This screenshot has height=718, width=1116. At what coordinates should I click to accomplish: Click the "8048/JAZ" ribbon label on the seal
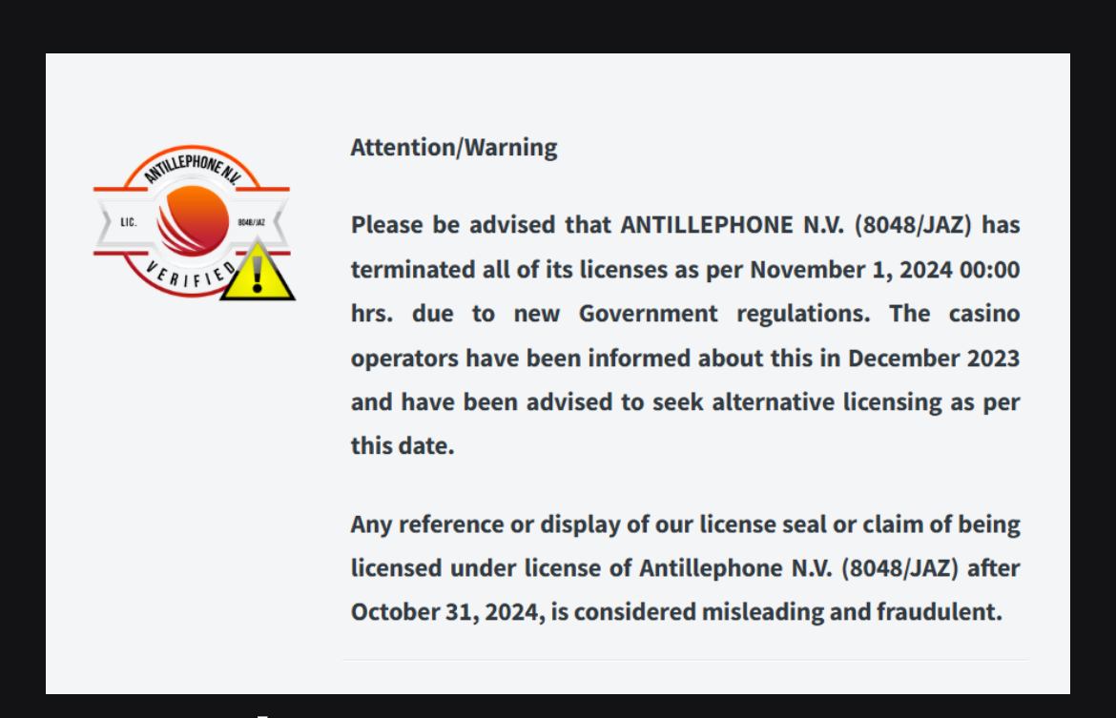[252, 220]
